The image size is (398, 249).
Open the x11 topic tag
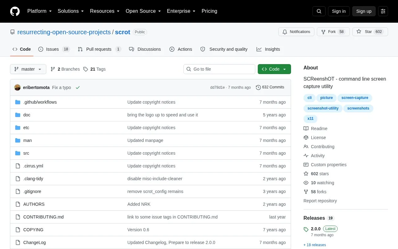[310, 119]
